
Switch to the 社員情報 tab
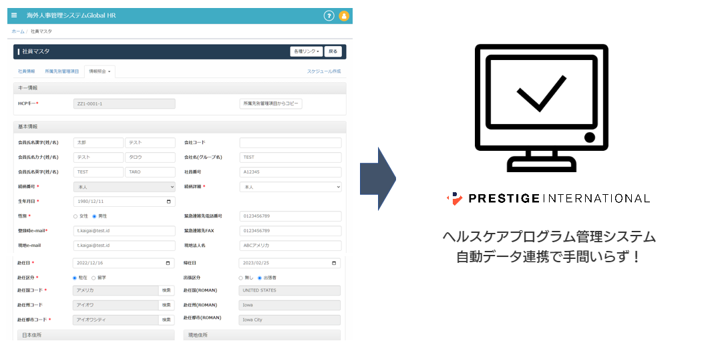pyautogui.click(x=27, y=71)
